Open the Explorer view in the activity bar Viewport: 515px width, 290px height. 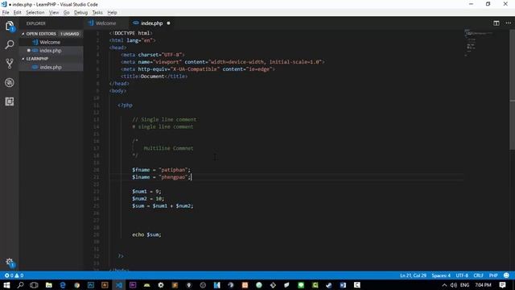click(x=10, y=26)
